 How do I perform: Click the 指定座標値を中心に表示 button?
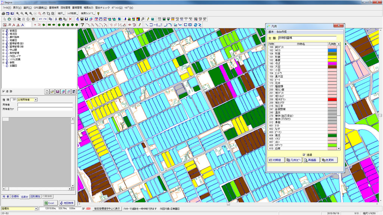(x=107, y=209)
